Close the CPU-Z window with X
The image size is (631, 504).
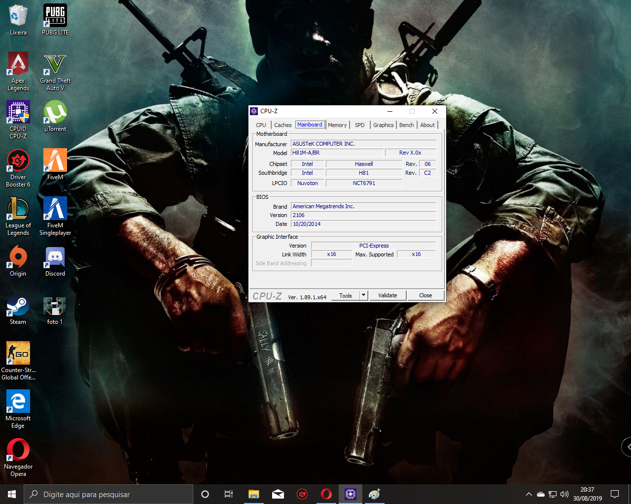coord(435,111)
